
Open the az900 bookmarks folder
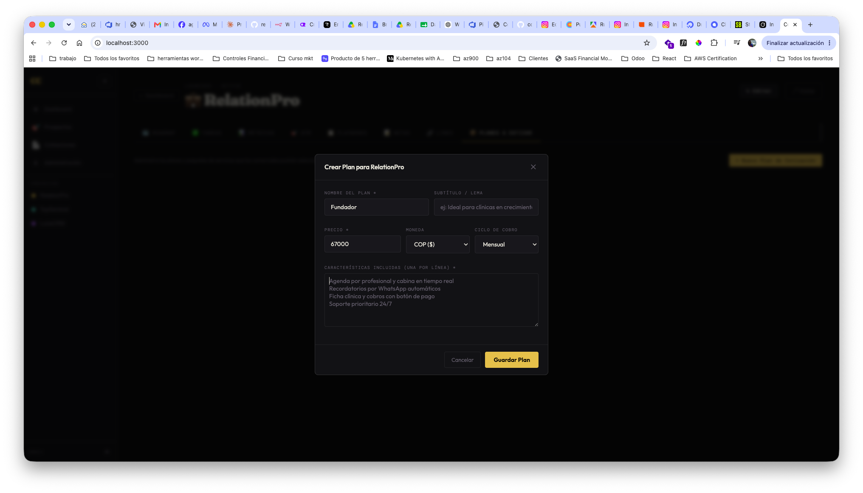(x=466, y=59)
